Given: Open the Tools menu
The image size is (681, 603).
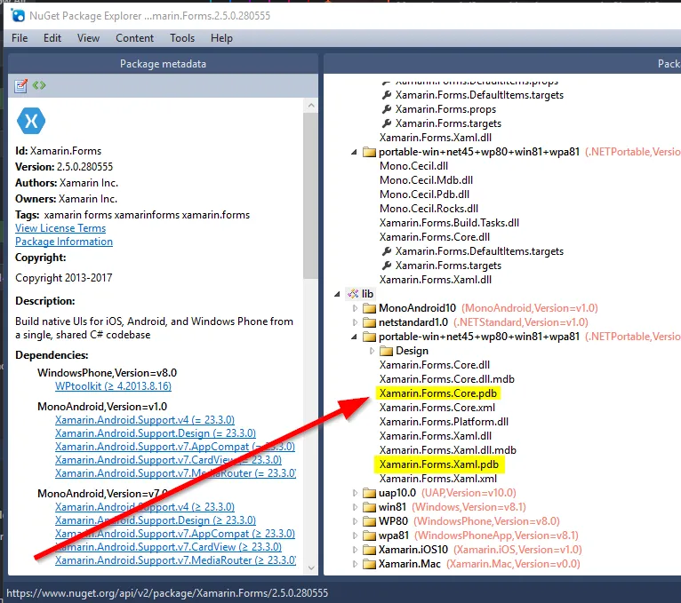Looking at the screenshot, I should point(182,38).
